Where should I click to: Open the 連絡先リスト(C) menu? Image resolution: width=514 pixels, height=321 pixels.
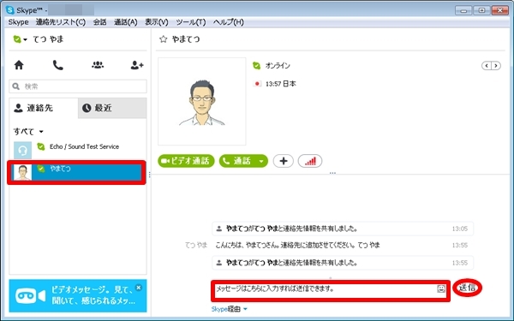[61, 22]
